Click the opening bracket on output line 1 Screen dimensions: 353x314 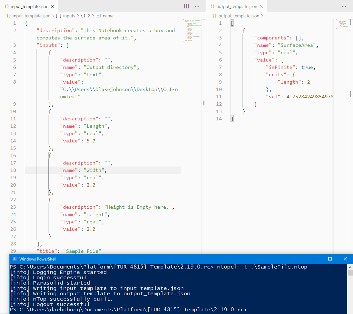[232, 23]
